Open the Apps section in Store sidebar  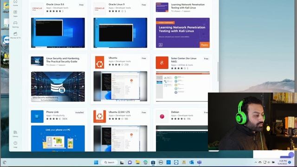click(x=15, y=13)
